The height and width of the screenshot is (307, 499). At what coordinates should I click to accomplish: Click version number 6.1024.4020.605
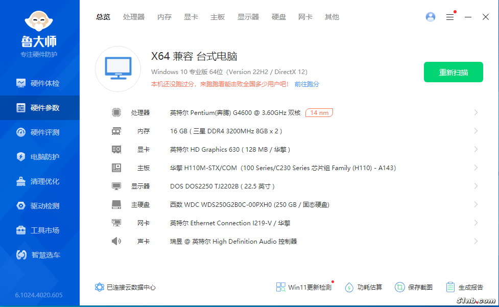coord(39,295)
